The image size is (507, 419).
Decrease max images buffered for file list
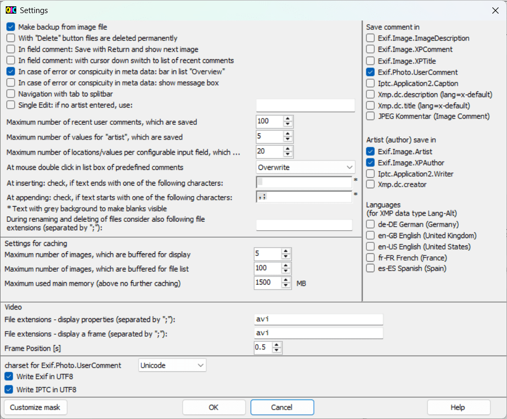click(286, 272)
